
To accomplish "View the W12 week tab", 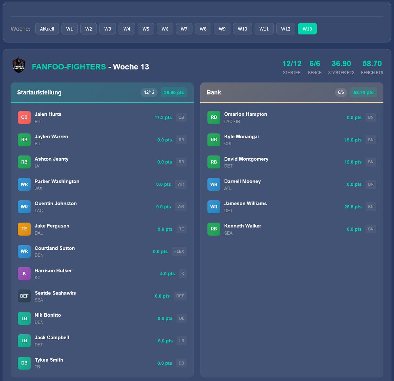I will [286, 29].
